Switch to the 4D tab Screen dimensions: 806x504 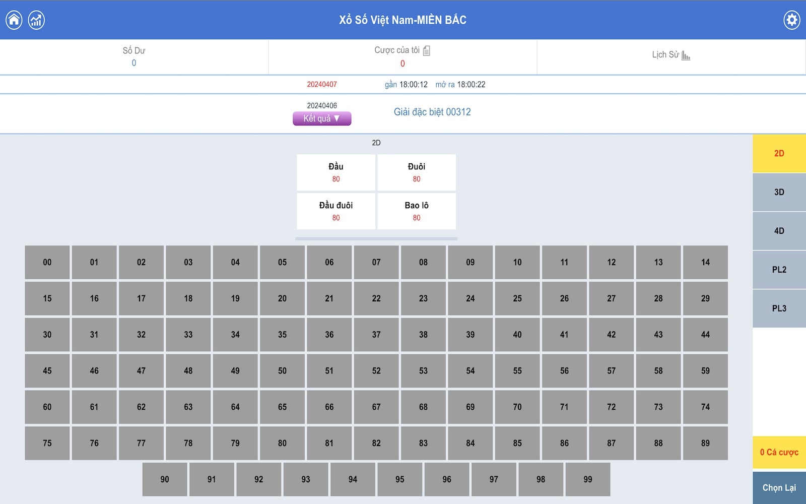tap(779, 231)
